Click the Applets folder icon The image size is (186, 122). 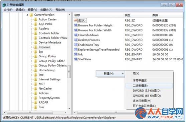point(36,29)
